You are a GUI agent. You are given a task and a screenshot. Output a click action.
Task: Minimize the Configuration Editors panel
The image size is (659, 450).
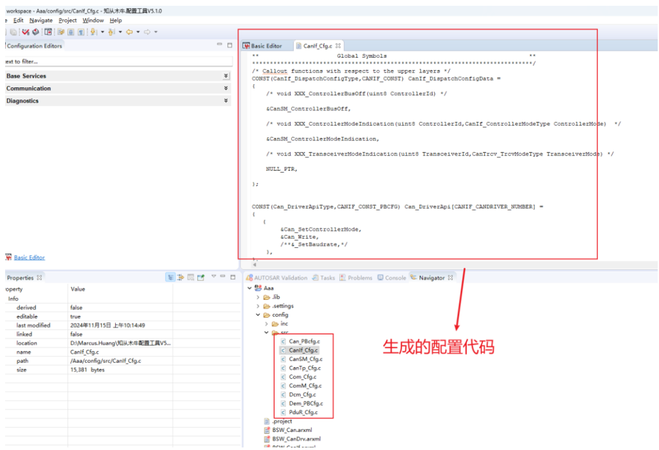click(219, 45)
